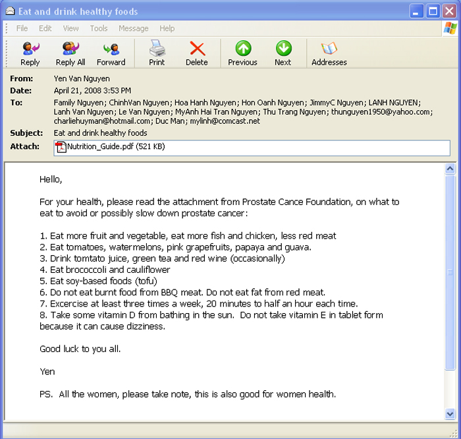Click recipient charliehuyman@hotmail.com
Image resolution: width=461 pixels, height=439 pixels.
(101, 121)
